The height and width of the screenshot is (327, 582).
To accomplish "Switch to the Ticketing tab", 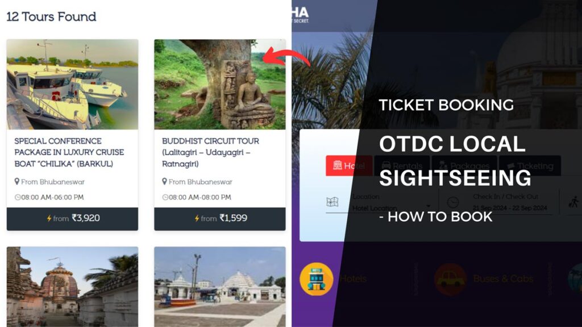I will coord(530,166).
